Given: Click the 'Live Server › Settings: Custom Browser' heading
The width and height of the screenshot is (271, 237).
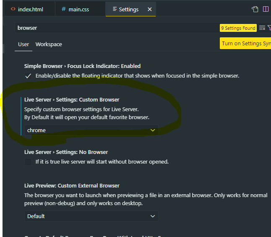Looking at the screenshot, I should click(x=72, y=100).
